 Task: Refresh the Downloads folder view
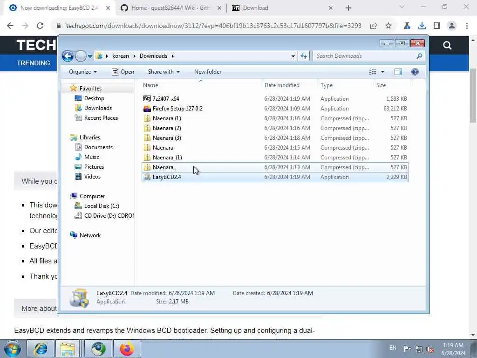coord(304,56)
